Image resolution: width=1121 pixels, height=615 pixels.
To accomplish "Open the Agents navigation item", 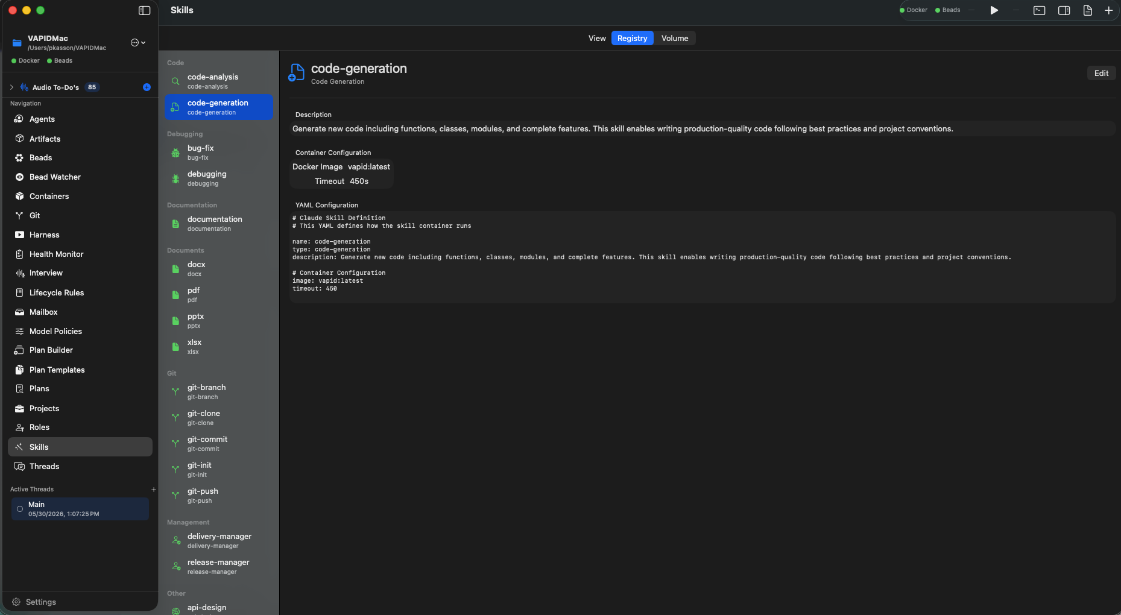I will click(80, 119).
